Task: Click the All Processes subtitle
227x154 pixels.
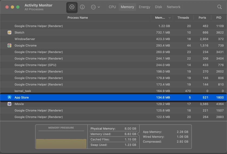Action: pyautogui.click(x=34, y=9)
